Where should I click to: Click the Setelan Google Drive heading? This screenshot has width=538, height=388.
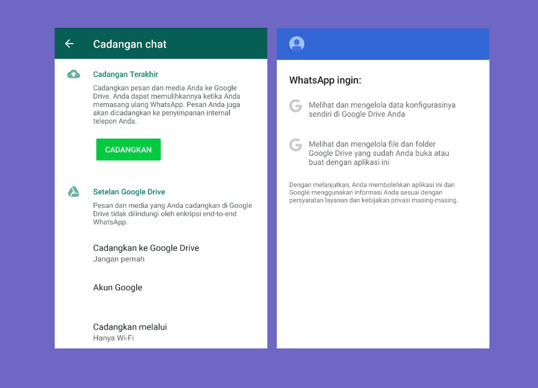tap(129, 192)
